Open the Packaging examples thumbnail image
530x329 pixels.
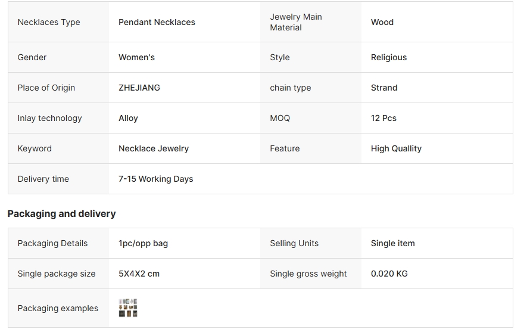(x=128, y=308)
